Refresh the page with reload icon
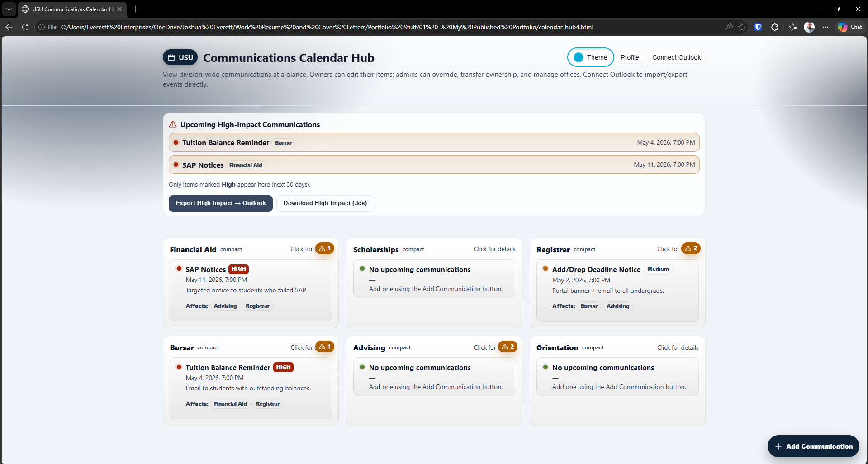 25,27
